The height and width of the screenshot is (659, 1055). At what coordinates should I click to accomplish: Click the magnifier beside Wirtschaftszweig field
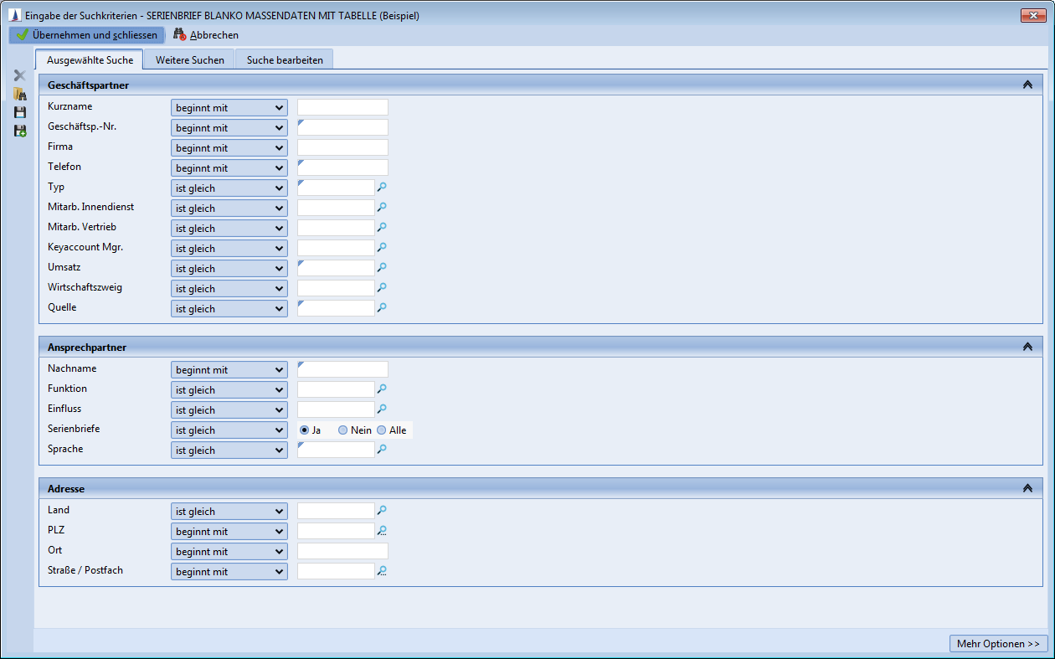coord(382,288)
